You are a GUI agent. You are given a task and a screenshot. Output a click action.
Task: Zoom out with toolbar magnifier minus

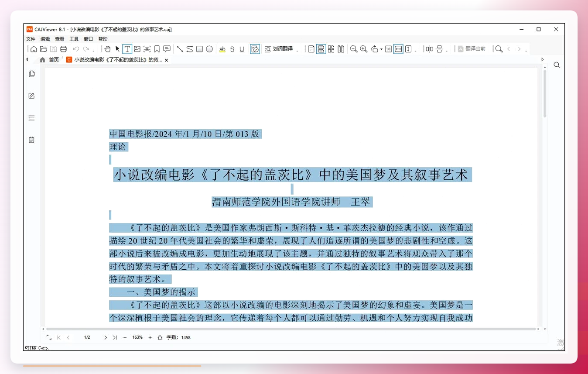click(354, 49)
